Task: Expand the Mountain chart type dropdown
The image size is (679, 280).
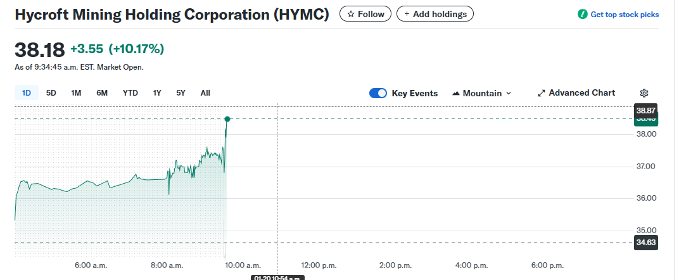Action: click(x=481, y=93)
